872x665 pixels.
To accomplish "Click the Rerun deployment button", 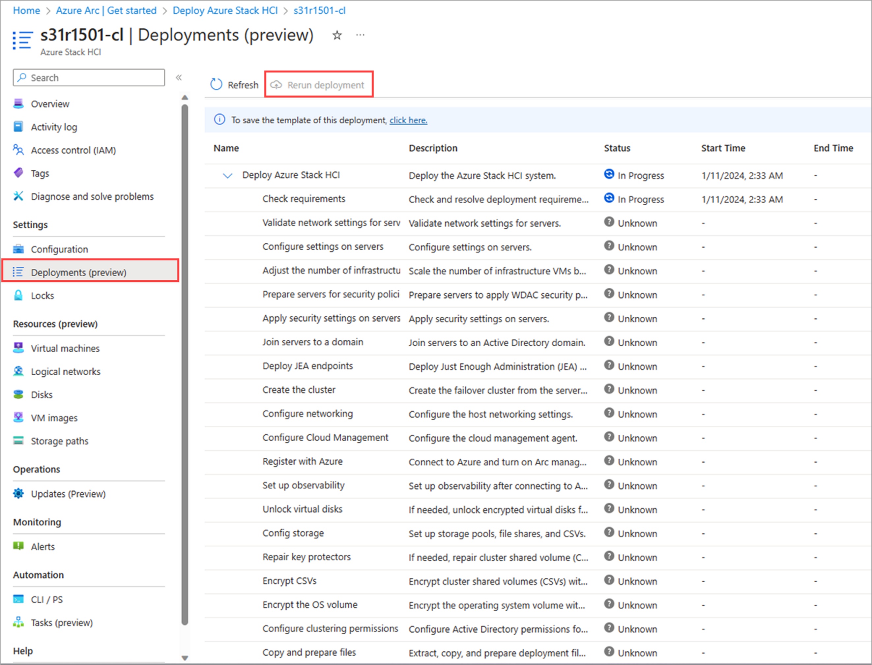I will [x=319, y=84].
